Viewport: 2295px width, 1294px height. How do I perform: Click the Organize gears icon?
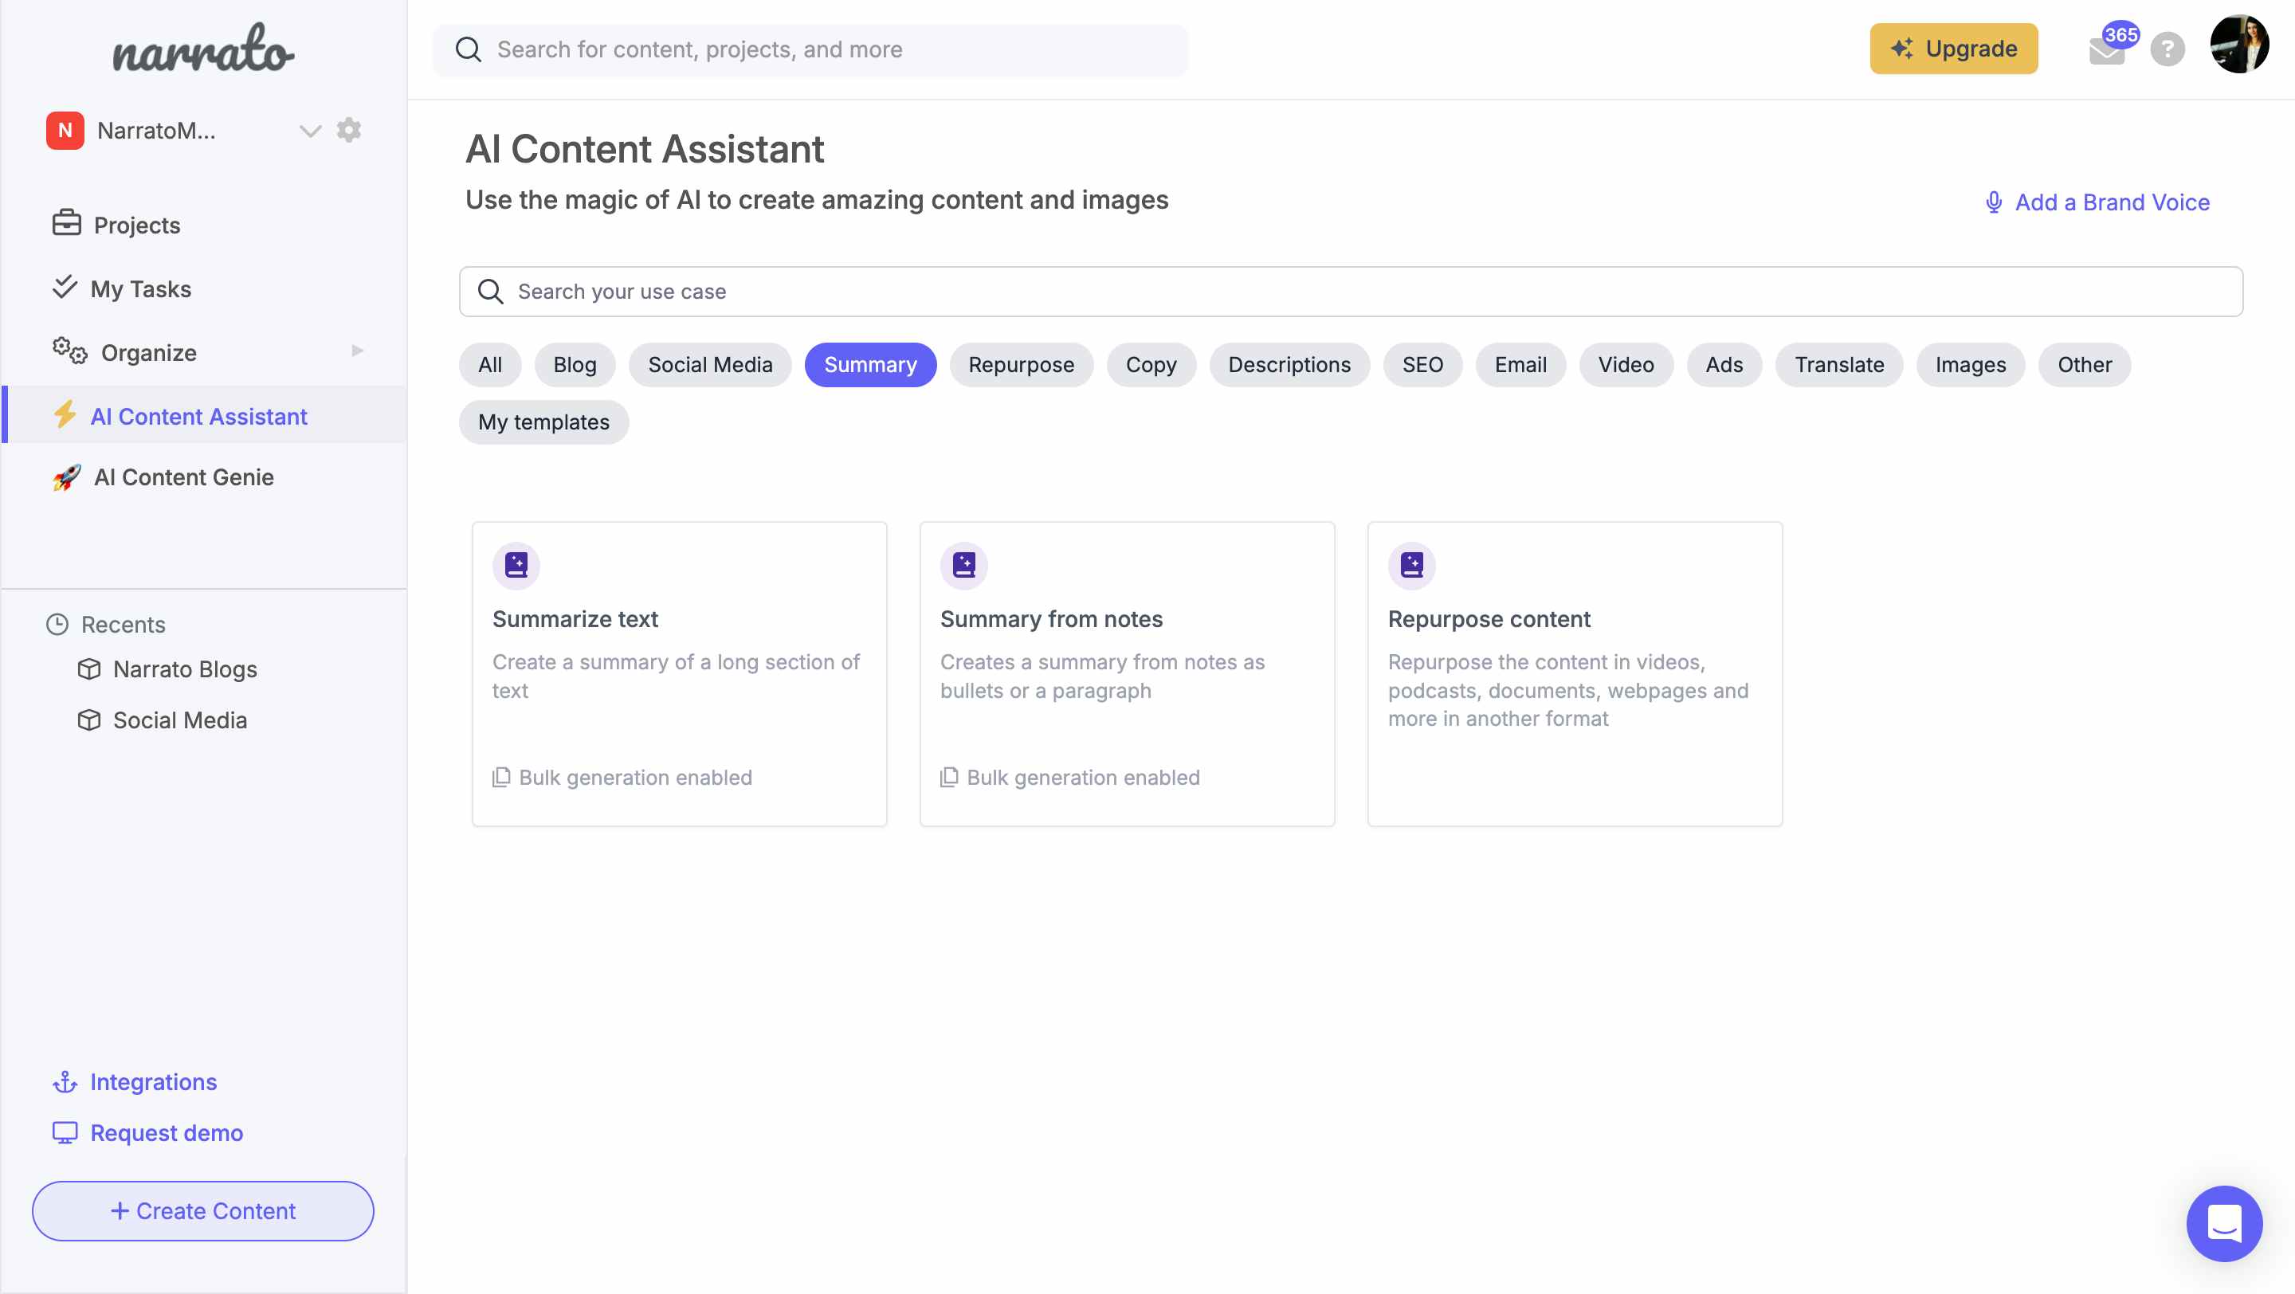coord(69,350)
